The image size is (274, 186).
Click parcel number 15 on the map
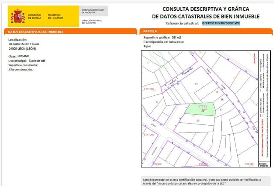(217, 92)
